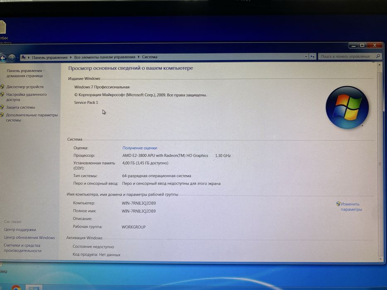The width and height of the screenshot is (387, 290).
Task: Click the page heading Просмотр основных сведений
Action: (131, 68)
